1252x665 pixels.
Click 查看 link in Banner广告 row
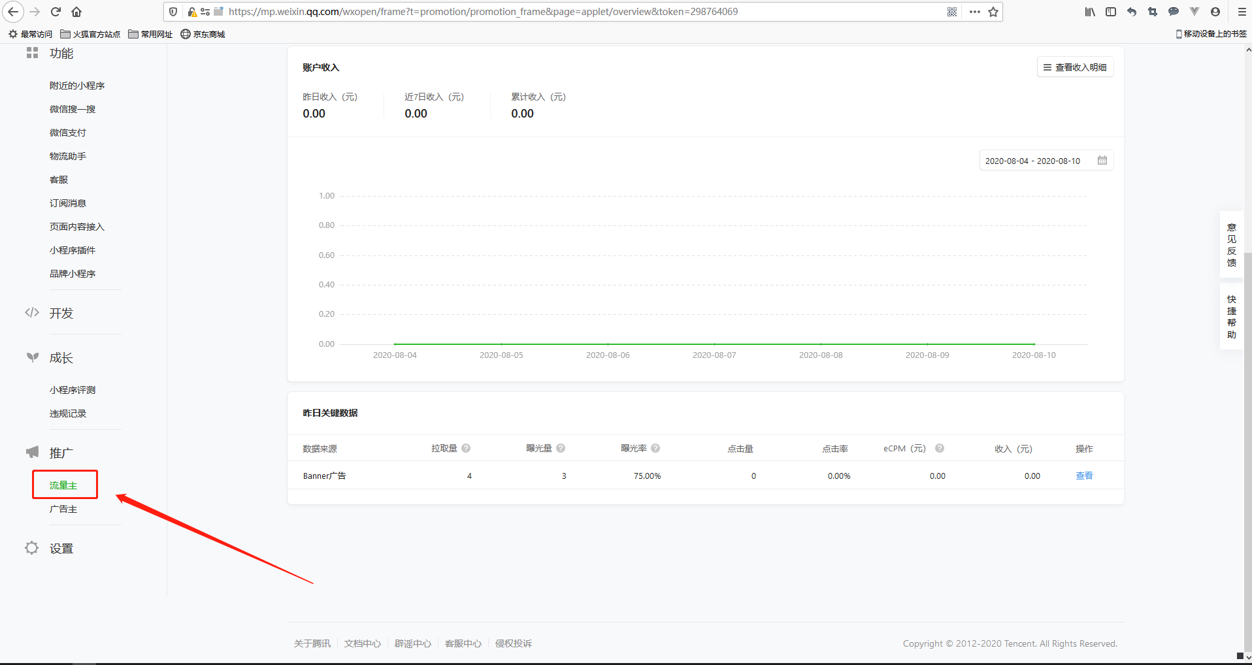[1084, 476]
